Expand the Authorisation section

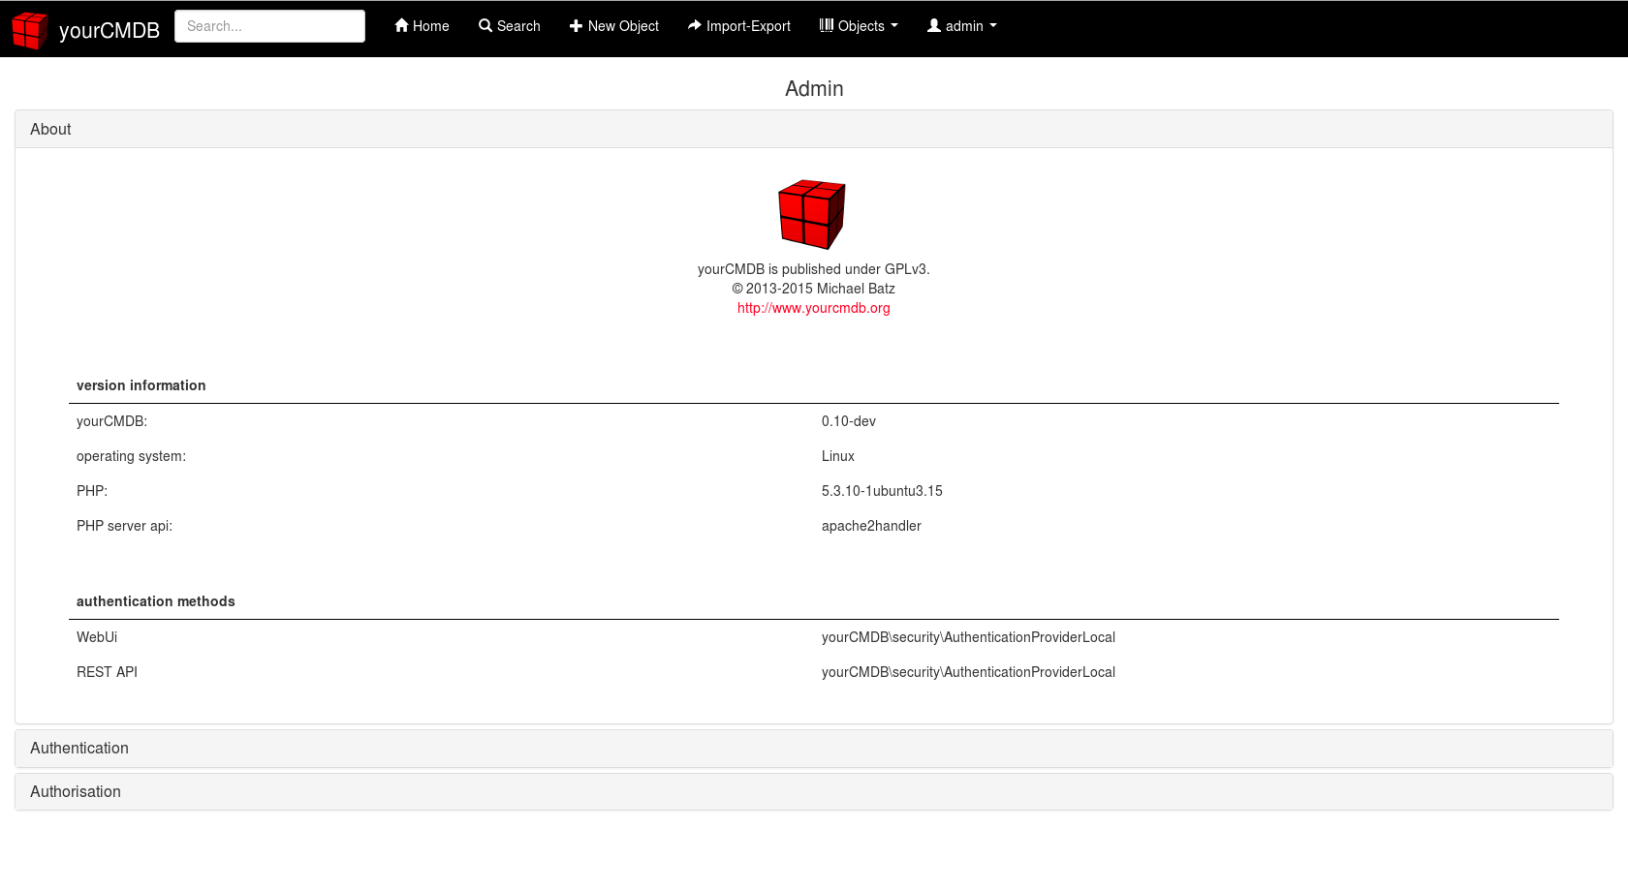point(75,791)
